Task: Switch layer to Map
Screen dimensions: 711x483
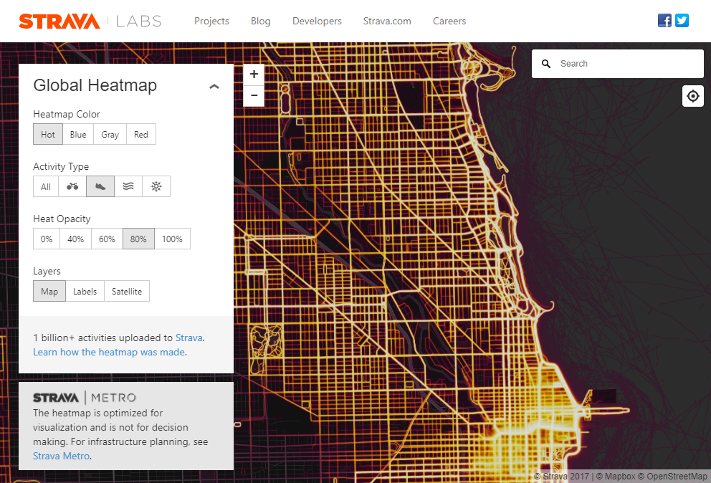Action: pos(49,291)
